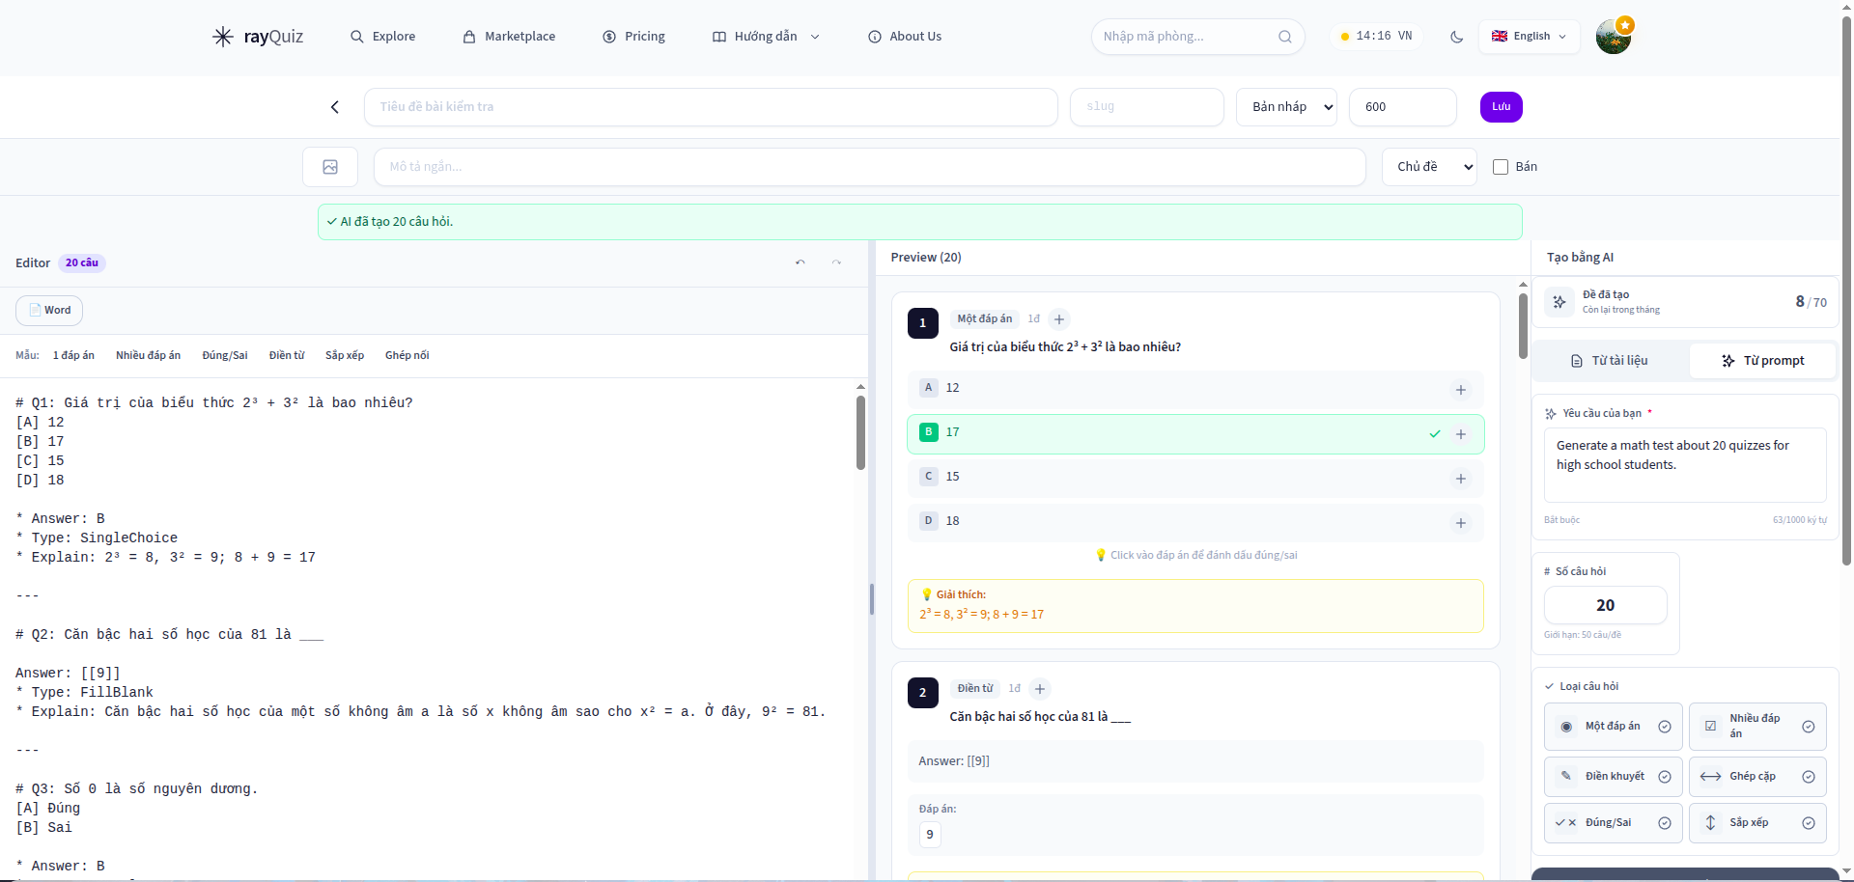Focus the Mô tả ngắn description field
1854x882 pixels.
tap(869, 167)
